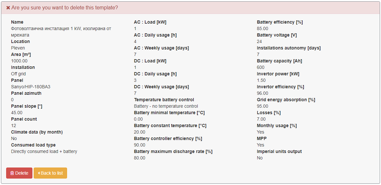Click the left arrow icon on Back to list
The width and height of the screenshot is (381, 185).
pos(39,173)
